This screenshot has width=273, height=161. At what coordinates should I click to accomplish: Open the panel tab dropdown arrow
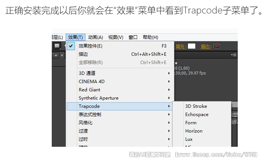[x=56, y=55]
